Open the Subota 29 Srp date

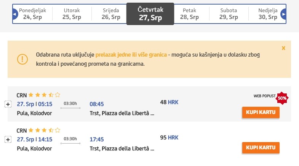(x=229, y=14)
